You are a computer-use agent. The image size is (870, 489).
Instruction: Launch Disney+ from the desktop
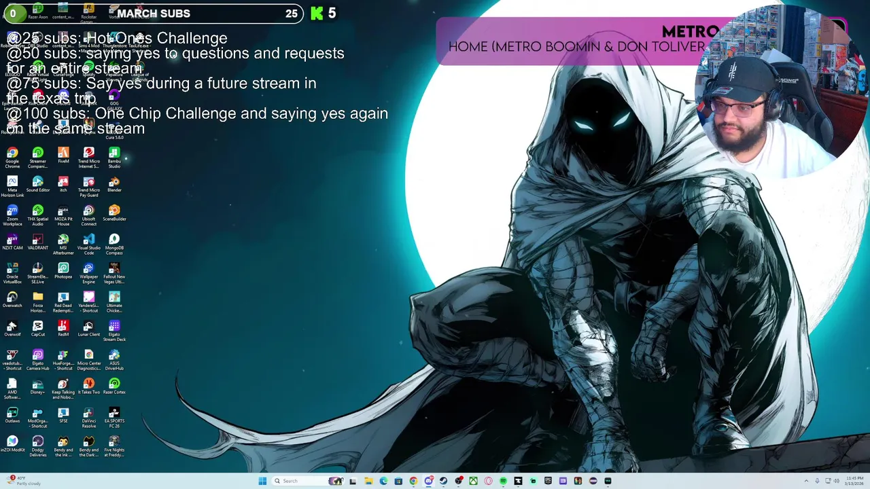point(37,386)
